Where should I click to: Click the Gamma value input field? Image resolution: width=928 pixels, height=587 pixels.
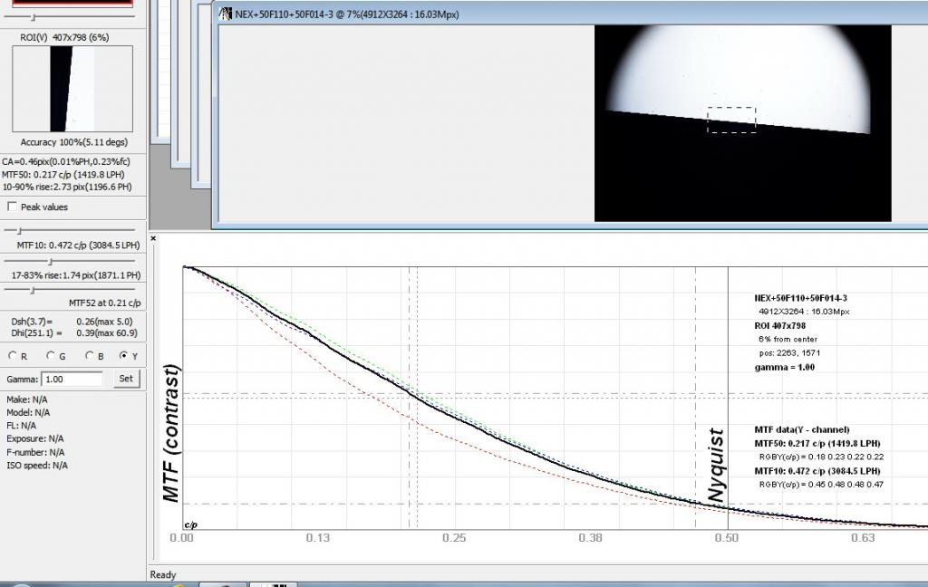coord(74,380)
